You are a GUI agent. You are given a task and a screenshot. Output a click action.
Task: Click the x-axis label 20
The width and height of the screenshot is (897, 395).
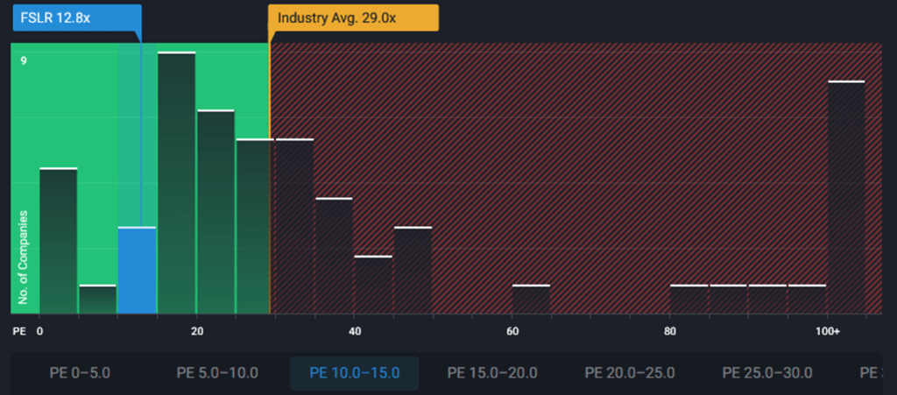(197, 331)
